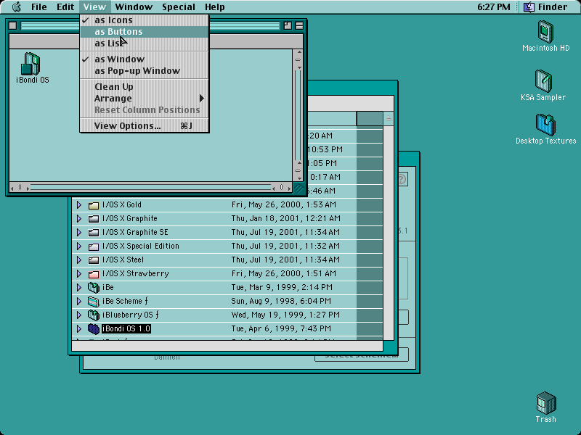Expand the I/OS X Special Edition folder
Screen dimensions: 581x435
point(78,246)
